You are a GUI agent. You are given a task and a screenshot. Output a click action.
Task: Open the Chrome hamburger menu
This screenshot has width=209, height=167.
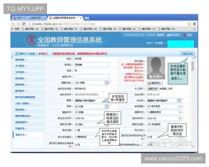(x=194, y=24)
